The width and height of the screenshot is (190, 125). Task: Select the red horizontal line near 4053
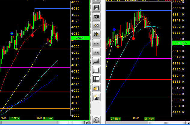(35, 49)
